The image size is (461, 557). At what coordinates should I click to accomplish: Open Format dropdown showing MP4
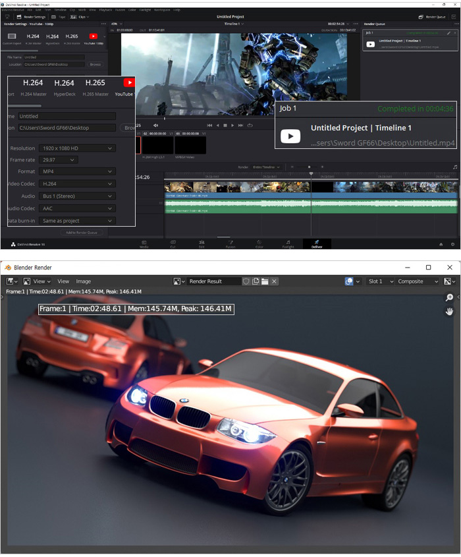tap(77, 171)
